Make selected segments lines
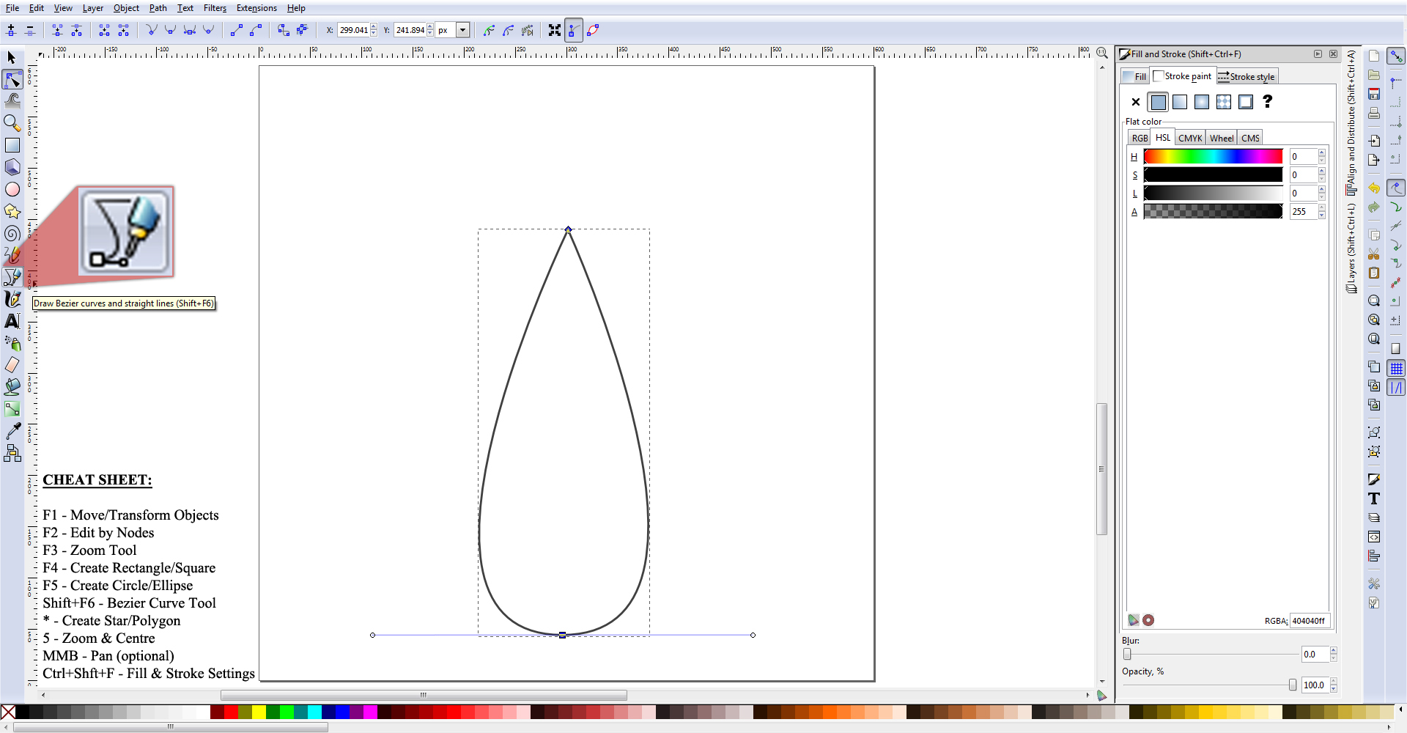This screenshot has height=733, width=1407. coord(237,30)
